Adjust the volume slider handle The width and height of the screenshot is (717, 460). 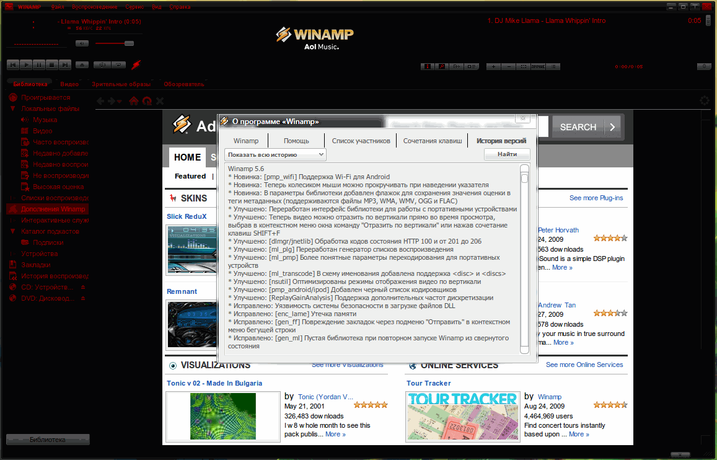[x=129, y=43]
